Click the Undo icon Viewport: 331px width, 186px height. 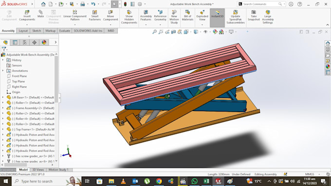coord(93,4)
